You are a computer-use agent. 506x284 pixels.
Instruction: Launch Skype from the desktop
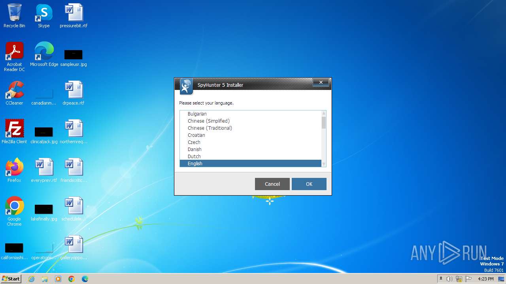[x=44, y=16]
